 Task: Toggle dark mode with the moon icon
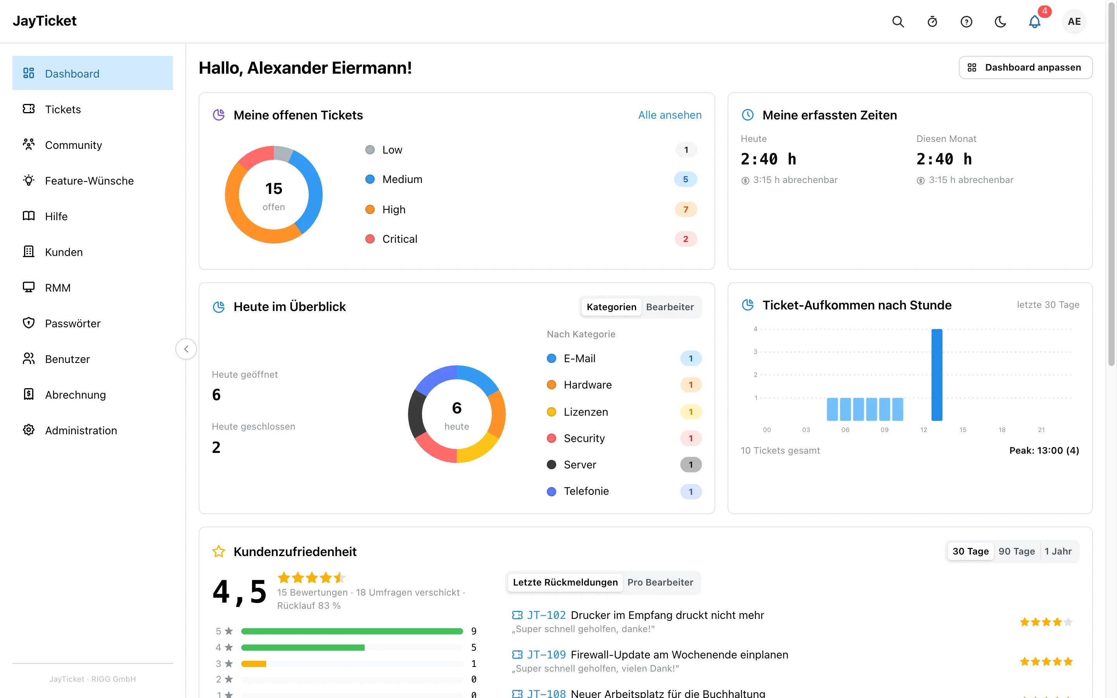click(1000, 22)
